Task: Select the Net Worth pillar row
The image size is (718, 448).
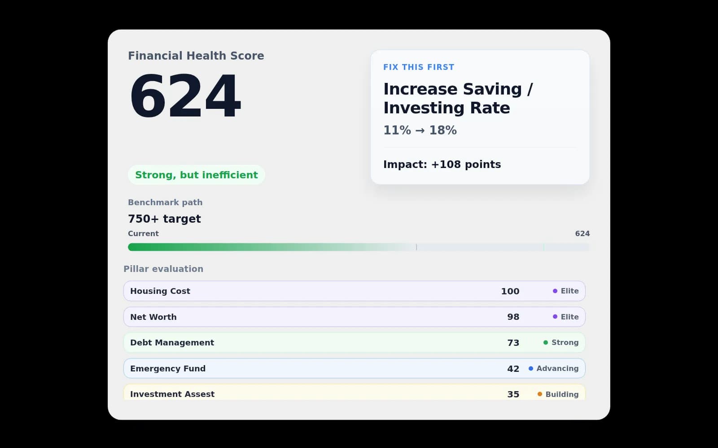Action: click(x=314, y=317)
